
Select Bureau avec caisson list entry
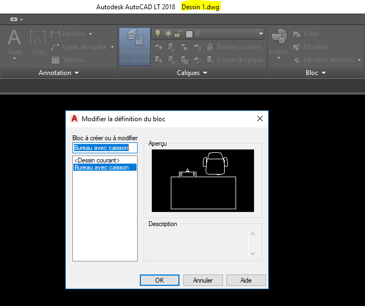point(102,167)
